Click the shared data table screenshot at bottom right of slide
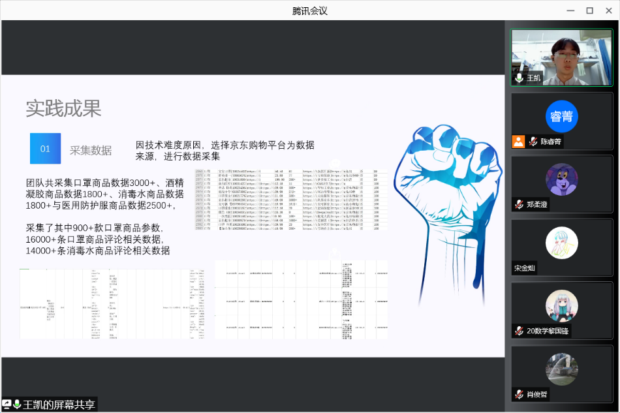The image size is (620, 413). click(x=301, y=299)
